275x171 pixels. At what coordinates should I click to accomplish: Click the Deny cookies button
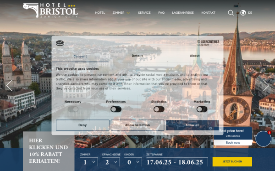click(x=82, y=125)
